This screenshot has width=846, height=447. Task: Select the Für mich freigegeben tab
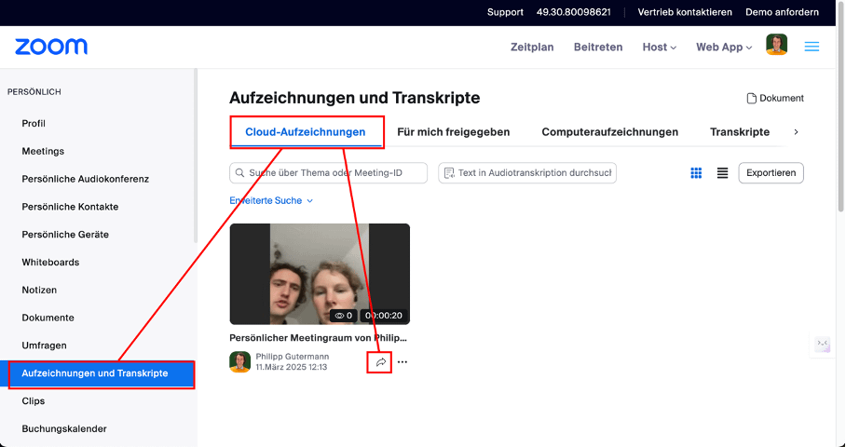pyautogui.click(x=453, y=132)
